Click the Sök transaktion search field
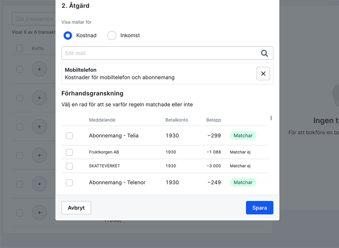This screenshot has height=248, width=339. 33,19
